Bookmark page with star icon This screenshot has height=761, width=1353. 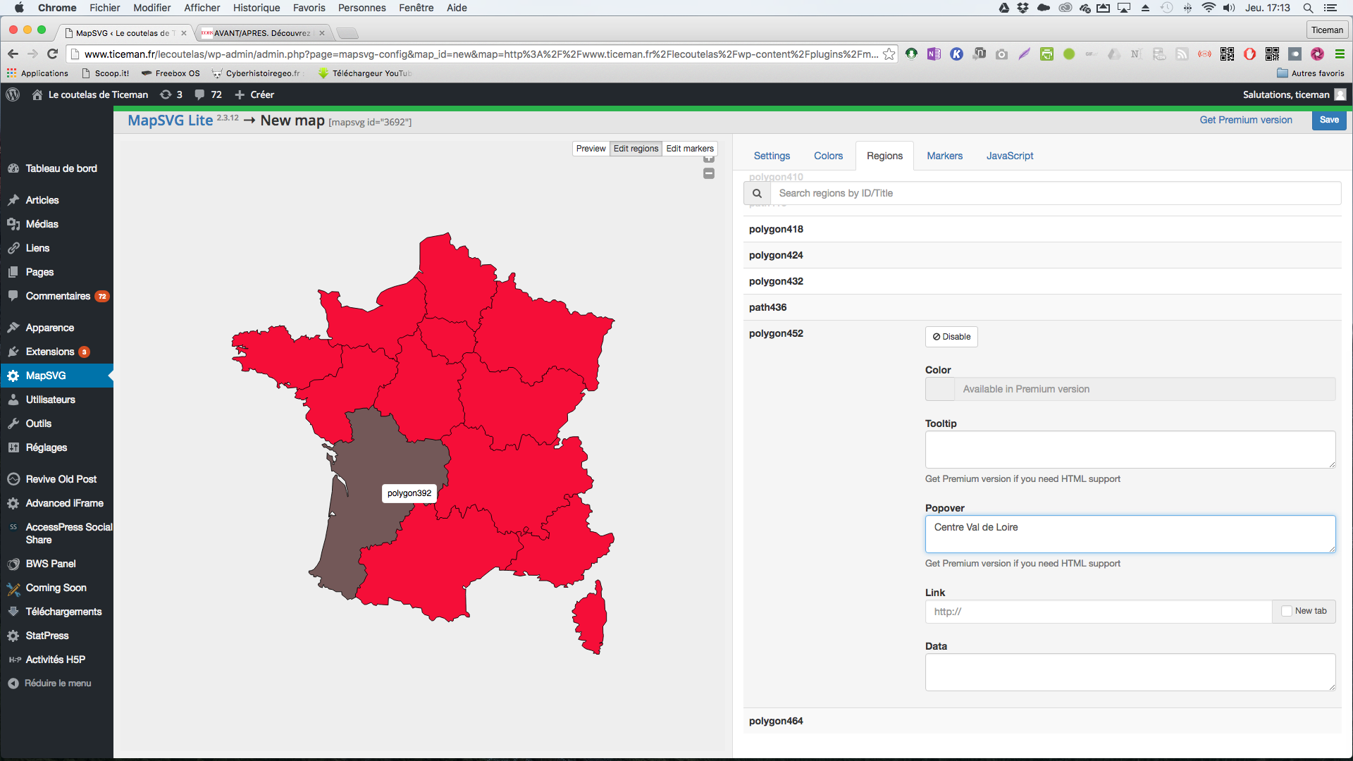click(x=889, y=54)
